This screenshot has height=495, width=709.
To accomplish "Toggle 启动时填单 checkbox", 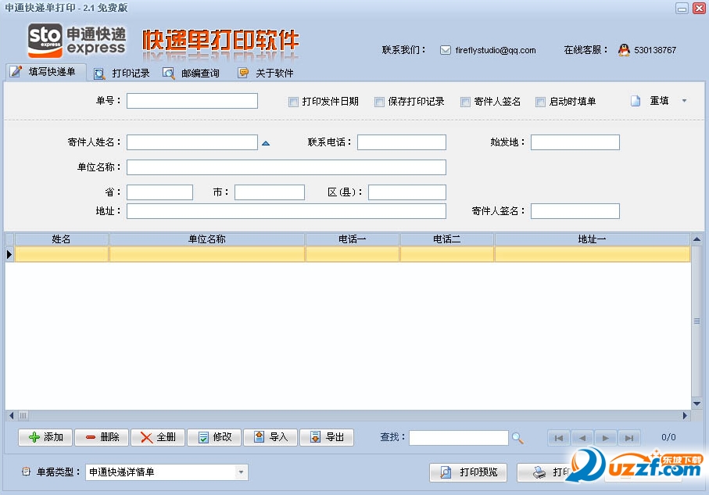I will 540,102.
